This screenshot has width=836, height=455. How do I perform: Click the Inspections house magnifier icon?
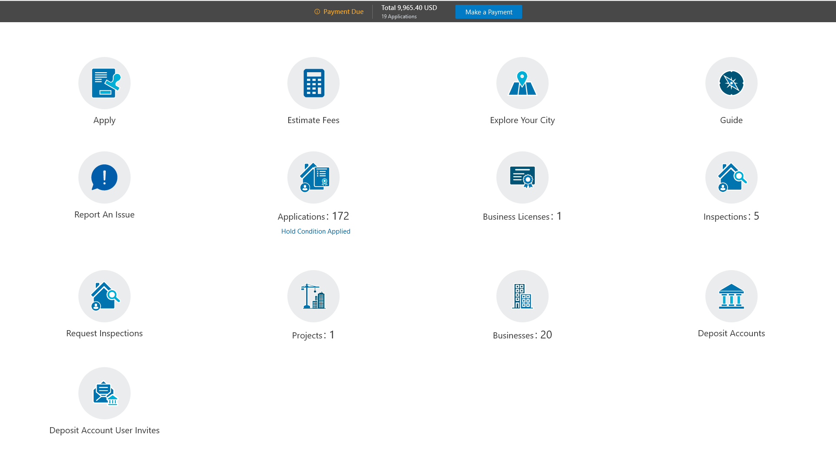tap(731, 177)
